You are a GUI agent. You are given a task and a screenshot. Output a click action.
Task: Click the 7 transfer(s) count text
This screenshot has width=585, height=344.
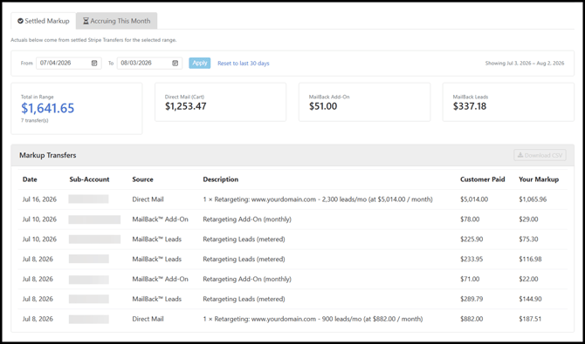pos(35,120)
